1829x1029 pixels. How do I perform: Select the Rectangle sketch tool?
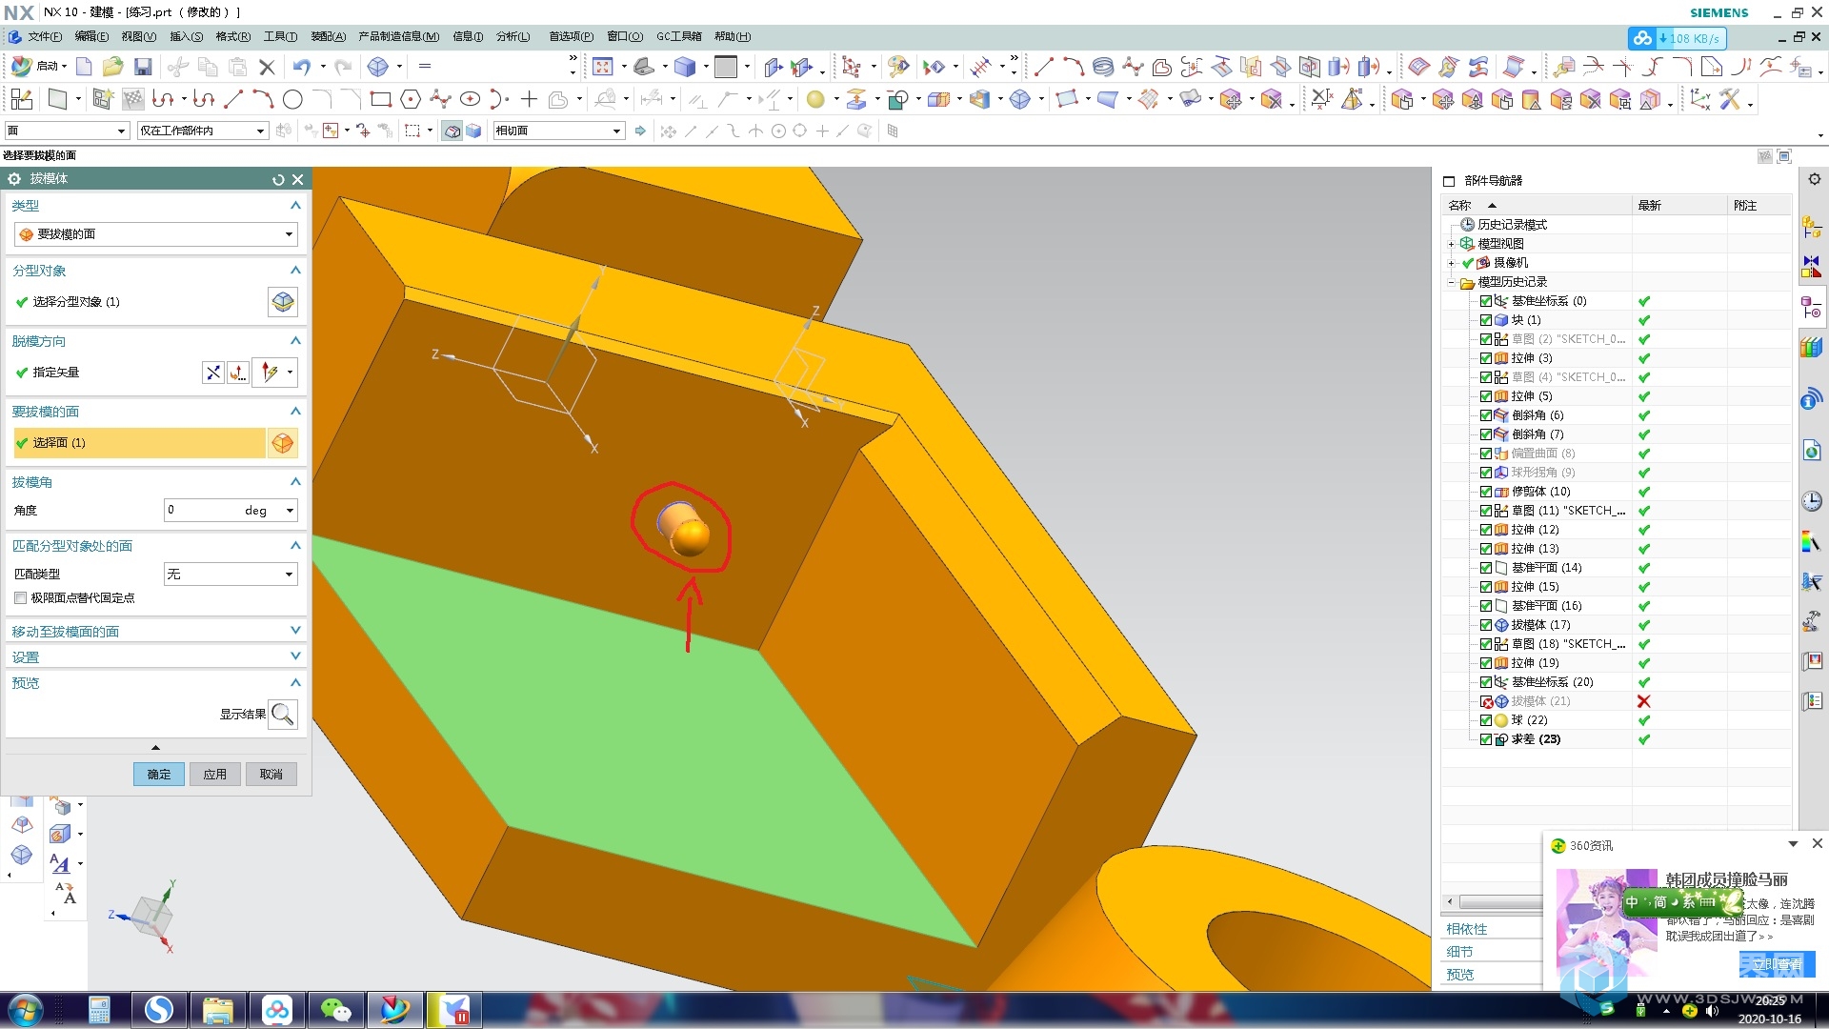coord(380,99)
